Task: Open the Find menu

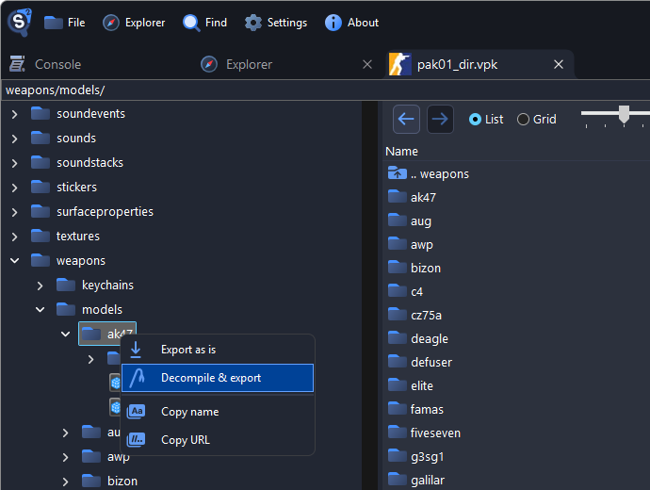Action: click(x=204, y=23)
